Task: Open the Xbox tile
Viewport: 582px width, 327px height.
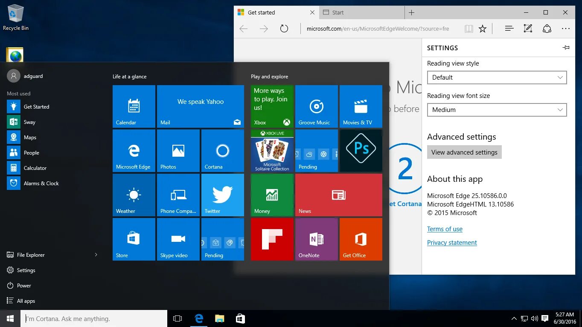Action: (272, 106)
